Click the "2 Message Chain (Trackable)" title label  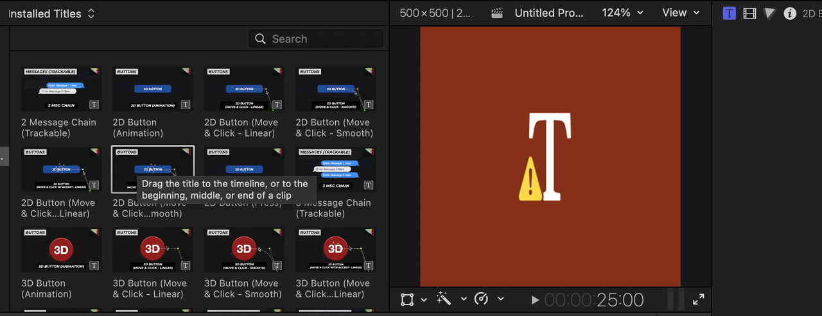(x=58, y=128)
